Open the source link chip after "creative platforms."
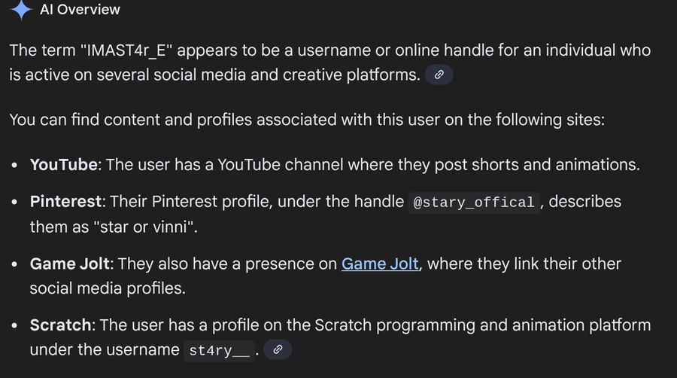This screenshot has height=378, width=677. click(439, 75)
